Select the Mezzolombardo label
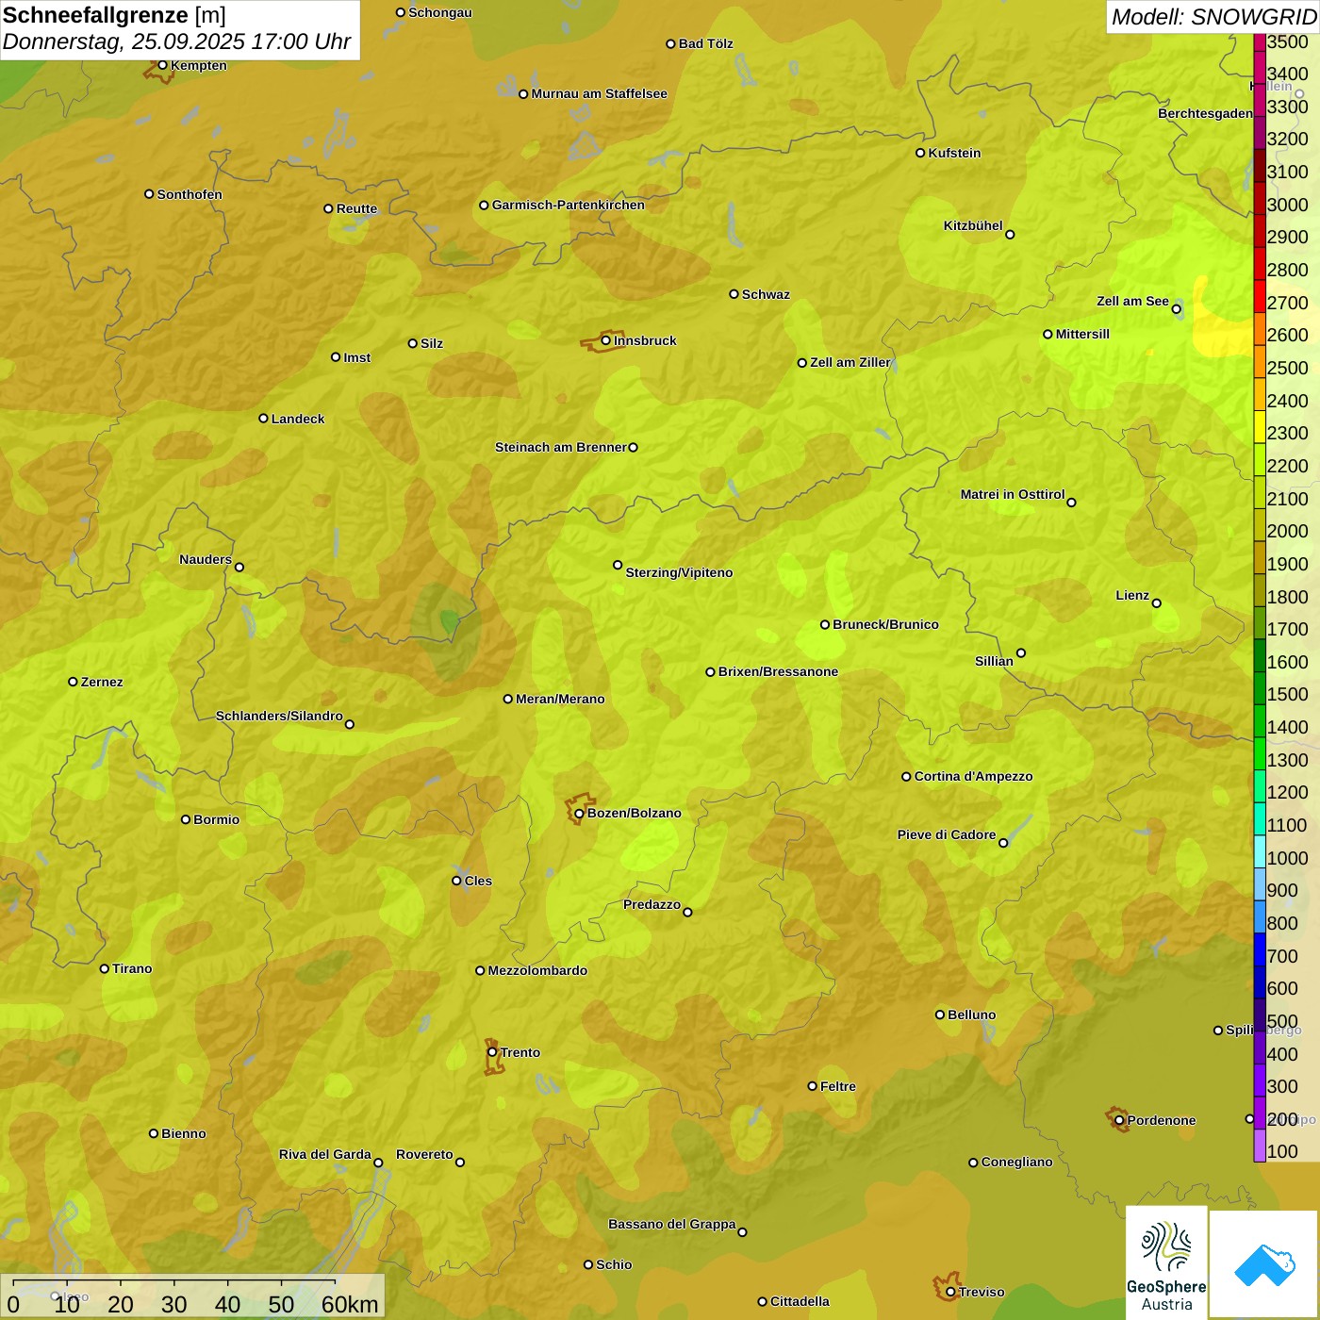The height and width of the screenshot is (1320, 1320). (537, 970)
